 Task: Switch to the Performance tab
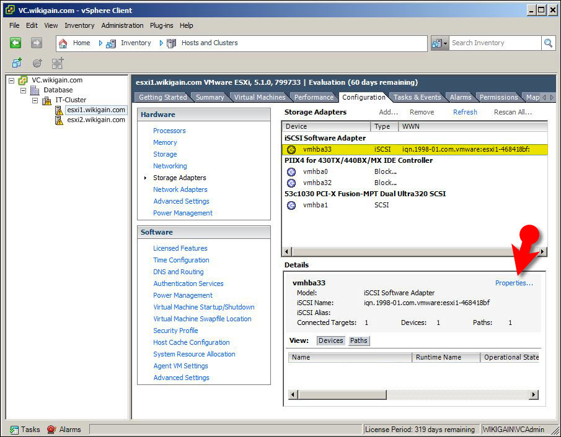coord(314,97)
